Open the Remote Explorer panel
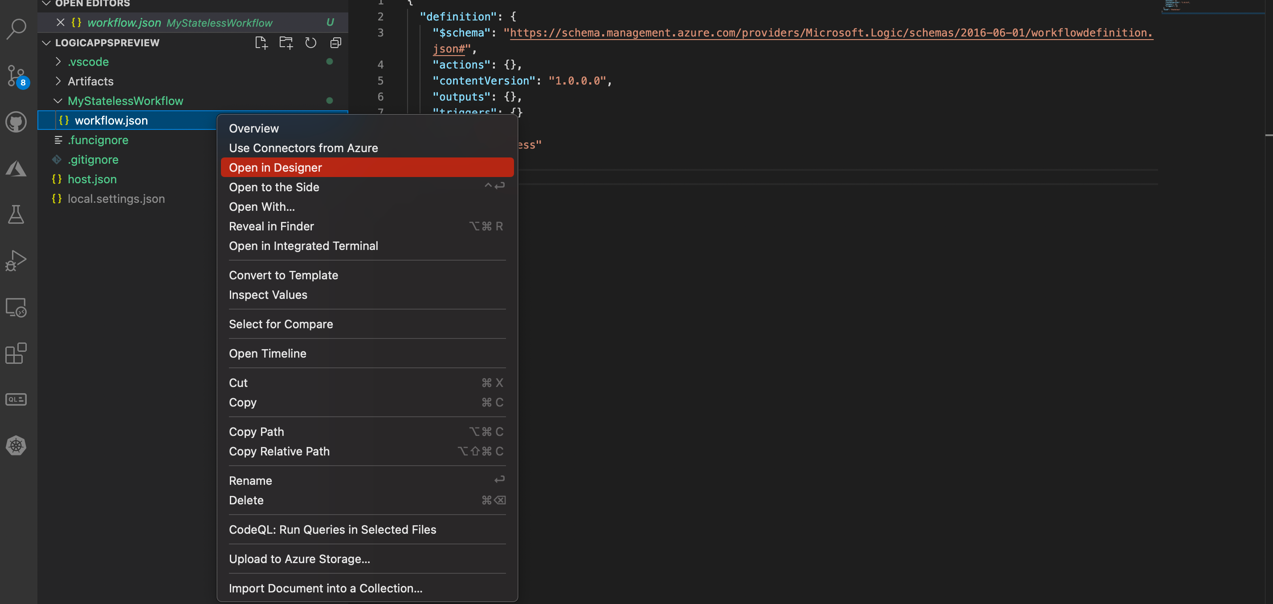Screen dimensions: 1273x604 click(x=16, y=307)
